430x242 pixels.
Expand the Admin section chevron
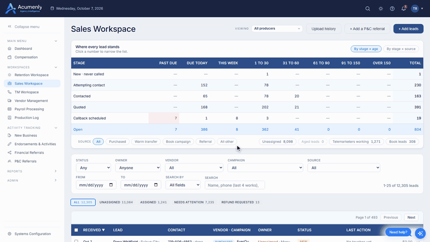click(x=56, y=180)
